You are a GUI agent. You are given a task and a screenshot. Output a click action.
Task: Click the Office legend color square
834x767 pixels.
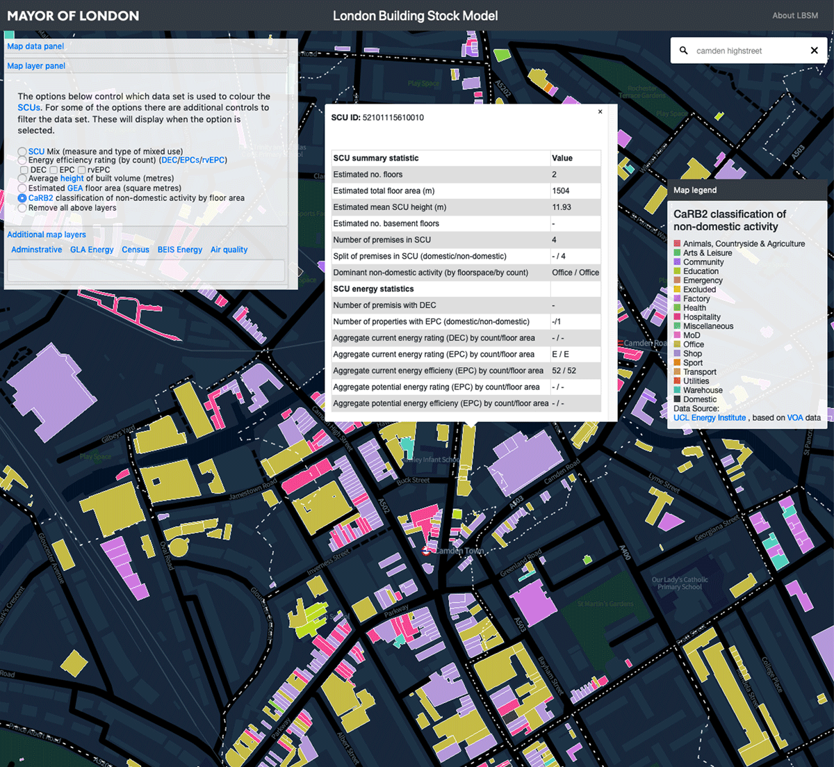(x=677, y=344)
